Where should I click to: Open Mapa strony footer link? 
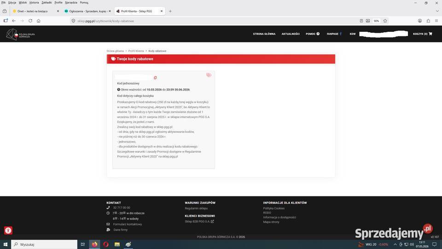(271, 222)
